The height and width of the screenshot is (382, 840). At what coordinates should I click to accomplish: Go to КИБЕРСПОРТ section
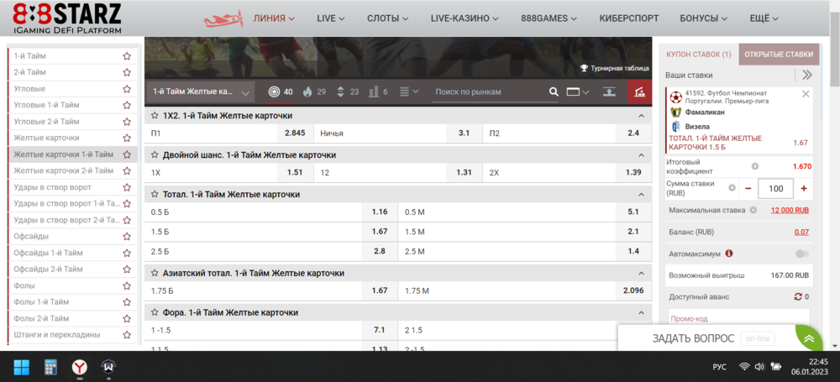[629, 18]
